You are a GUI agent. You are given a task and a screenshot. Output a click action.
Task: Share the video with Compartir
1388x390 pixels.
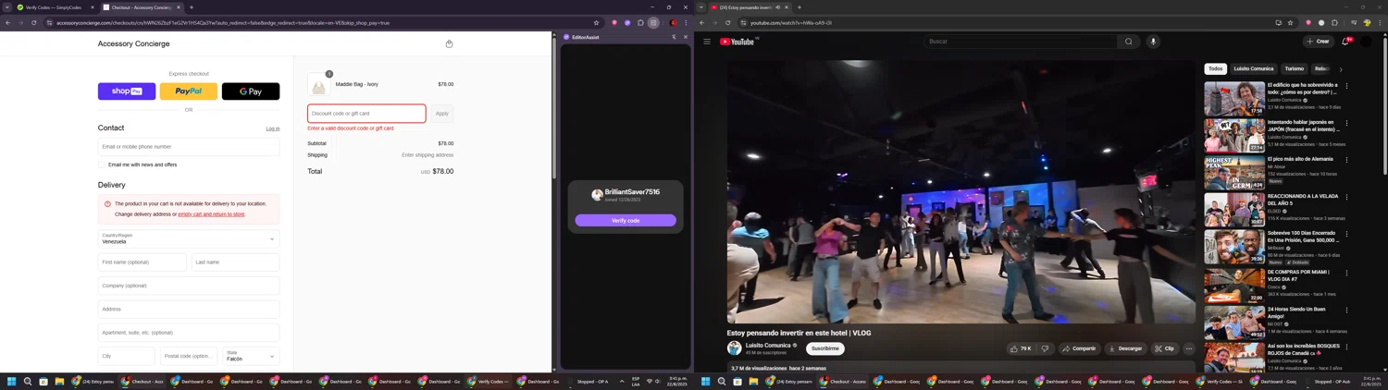[x=1079, y=348]
